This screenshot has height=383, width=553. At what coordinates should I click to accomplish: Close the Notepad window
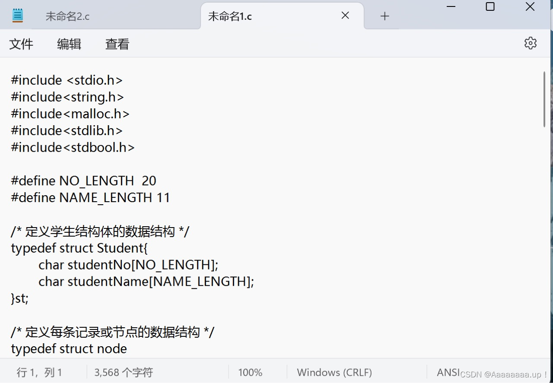click(x=530, y=6)
